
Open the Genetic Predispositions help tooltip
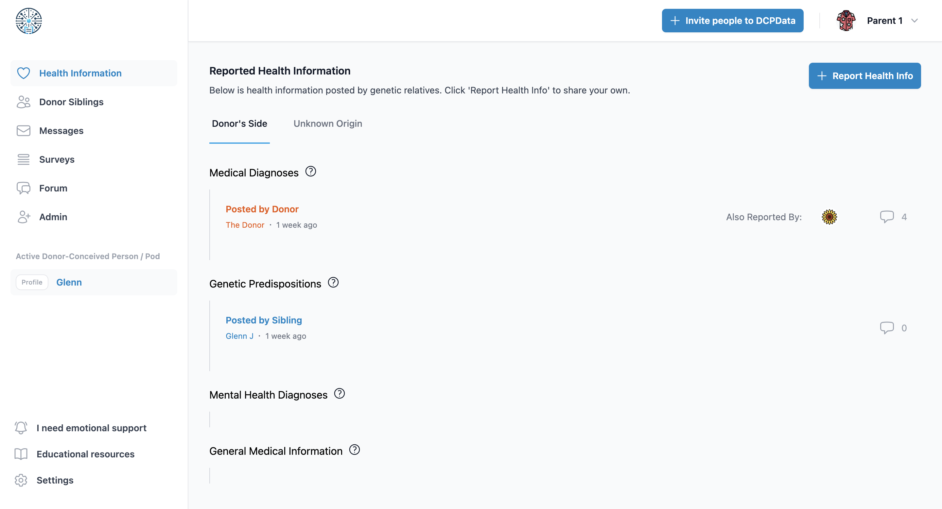tap(333, 282)
